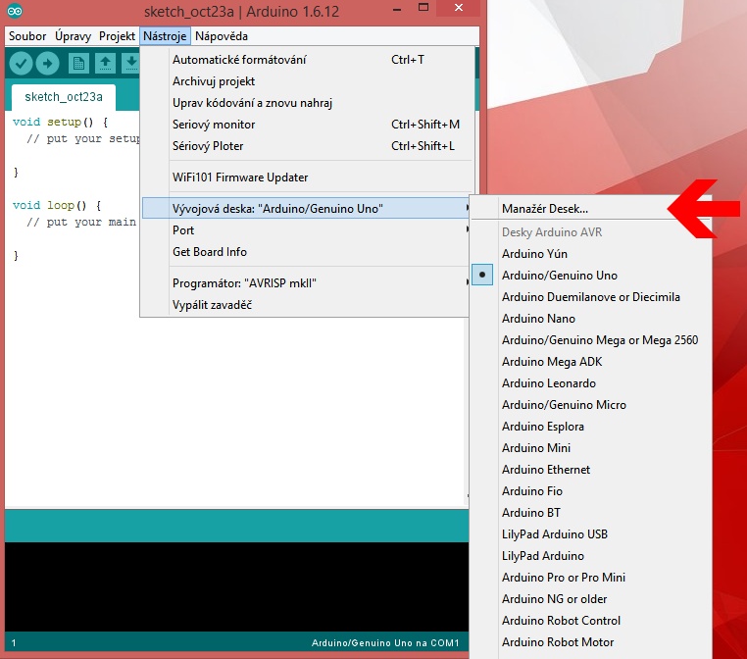Image resolution: width=747 pixels, height=659 pixels.
Task: Open the Nápověda menu
Action: 222,36
